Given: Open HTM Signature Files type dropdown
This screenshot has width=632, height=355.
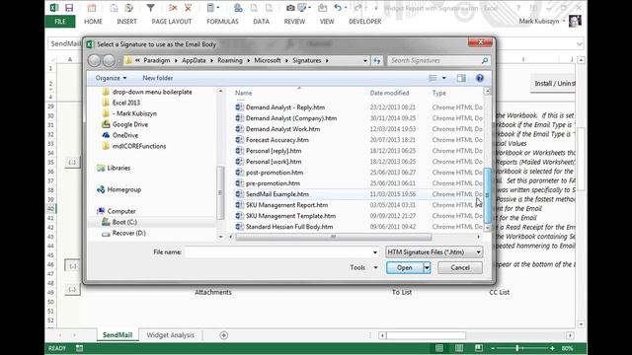Looking at the screenshot, I should coord(478,252).
